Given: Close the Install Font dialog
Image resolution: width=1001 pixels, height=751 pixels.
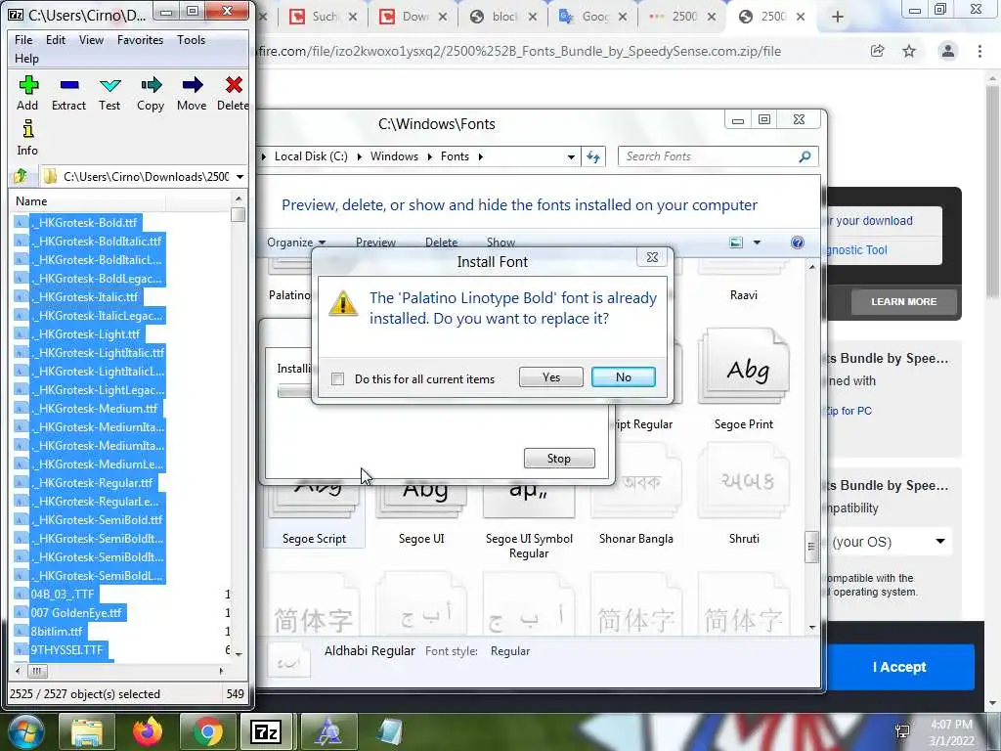Looking at the screenshot, I should coord(652,257).
